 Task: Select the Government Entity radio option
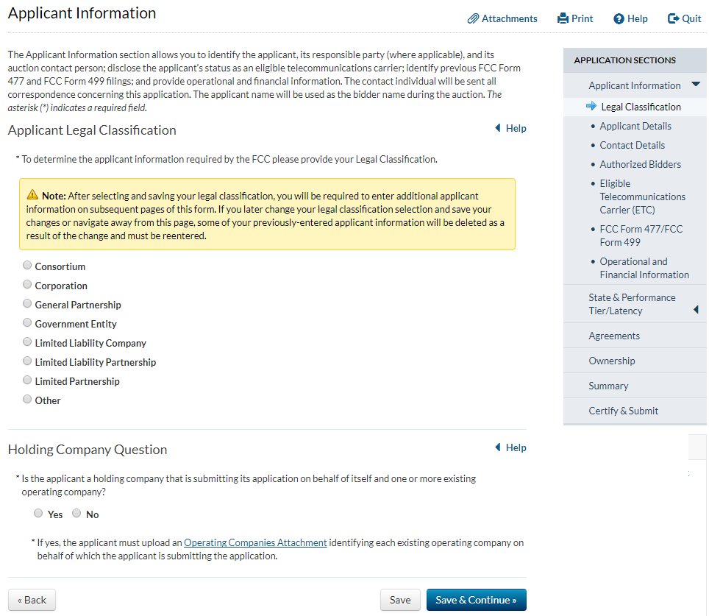pyautogui.click(x=27, y=323)
